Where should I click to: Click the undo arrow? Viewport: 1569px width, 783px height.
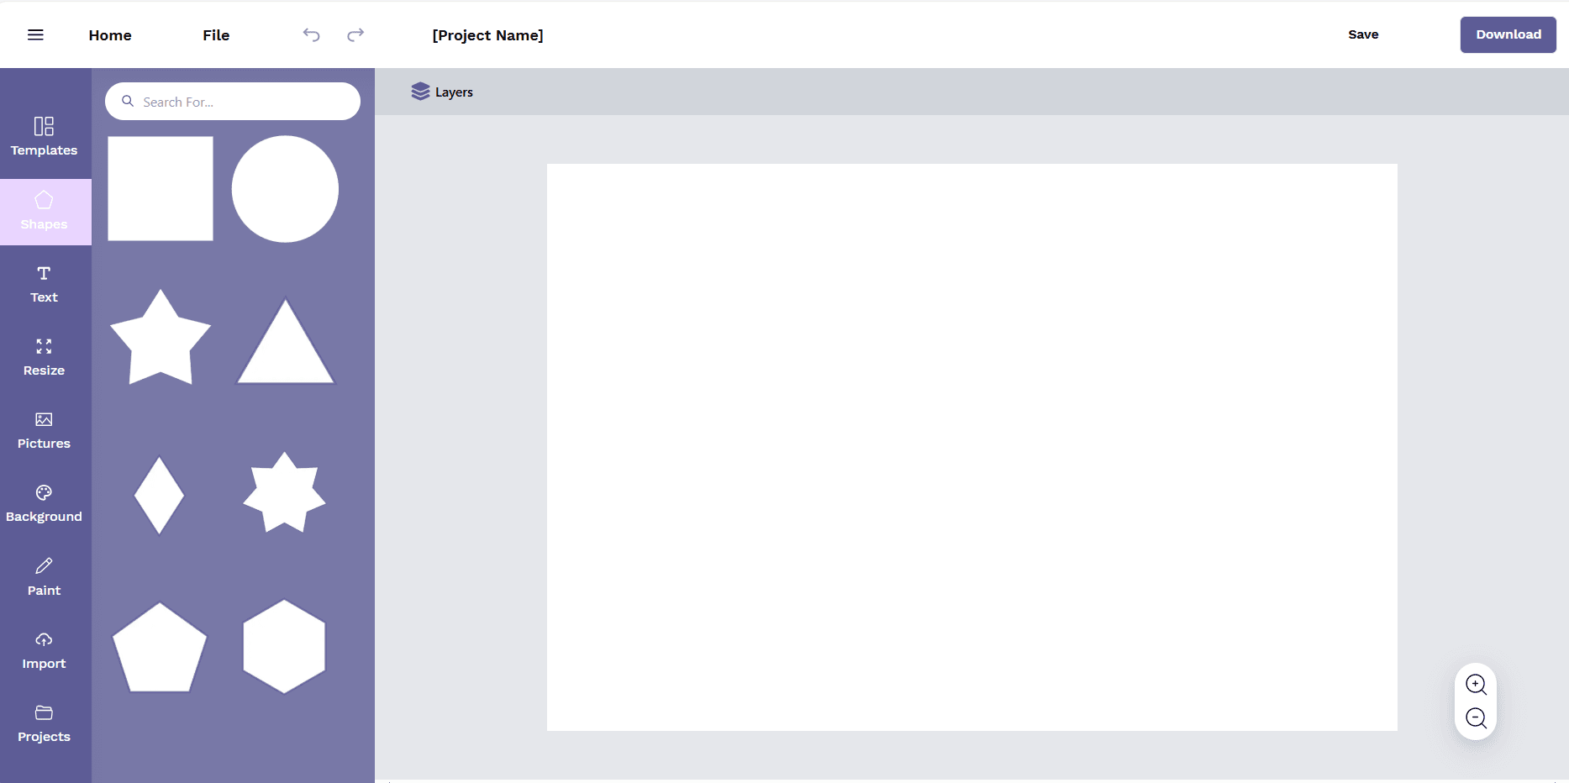point(311,34)
